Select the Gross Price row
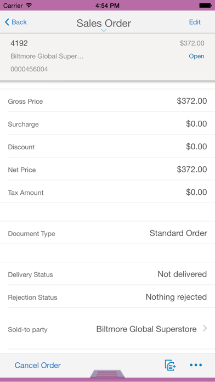The width and height of the screenshot is (215, 382). click(x=107, y=100)
